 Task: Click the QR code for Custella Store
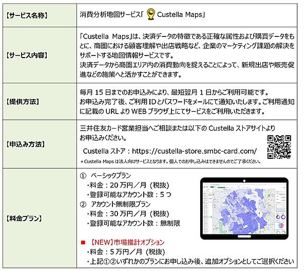279,147
